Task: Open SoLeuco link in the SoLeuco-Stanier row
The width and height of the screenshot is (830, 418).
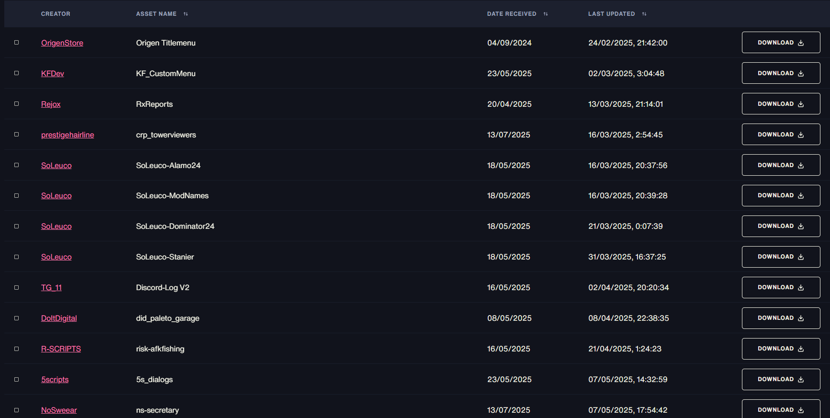Action: (56, 257)
